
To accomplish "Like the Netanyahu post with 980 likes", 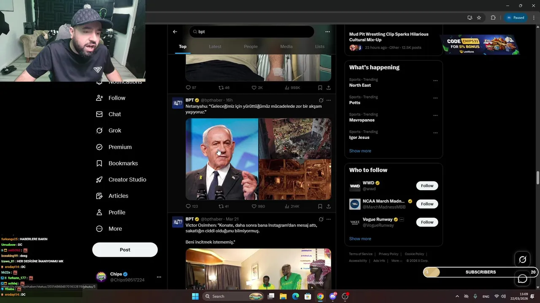I will click(258, 206).
